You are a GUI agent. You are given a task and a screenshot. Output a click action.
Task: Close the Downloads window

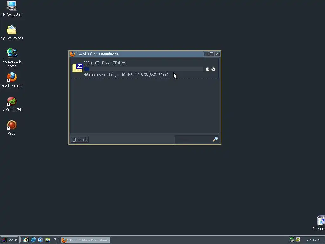217,54
